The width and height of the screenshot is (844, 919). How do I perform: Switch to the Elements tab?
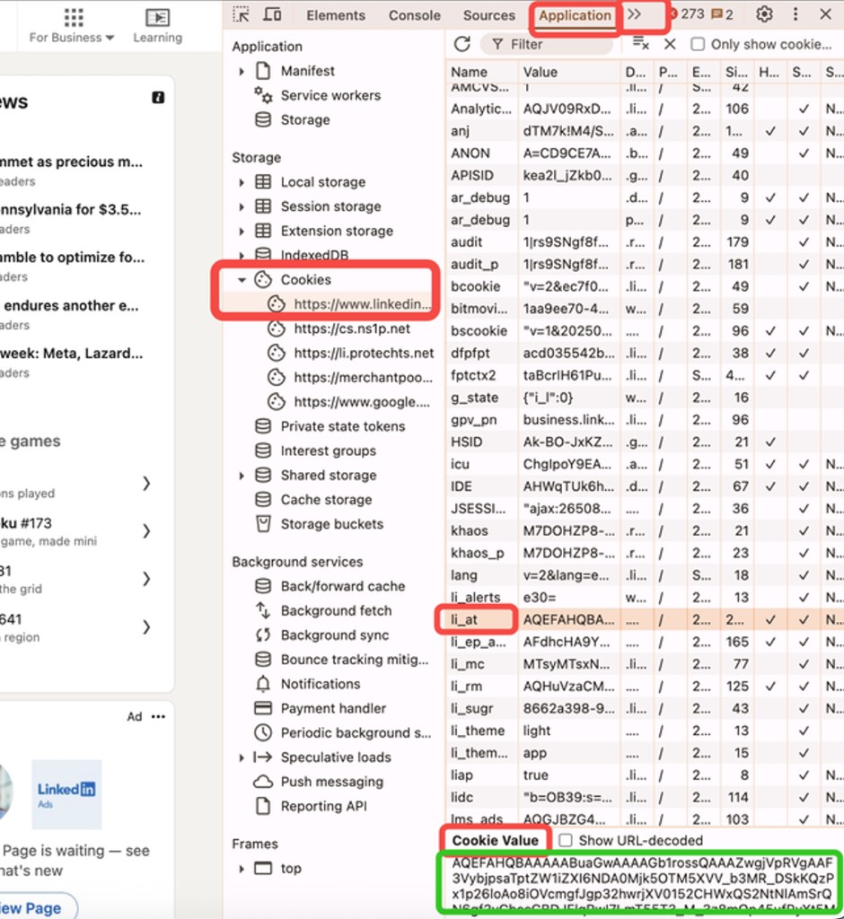pos(336,15)
